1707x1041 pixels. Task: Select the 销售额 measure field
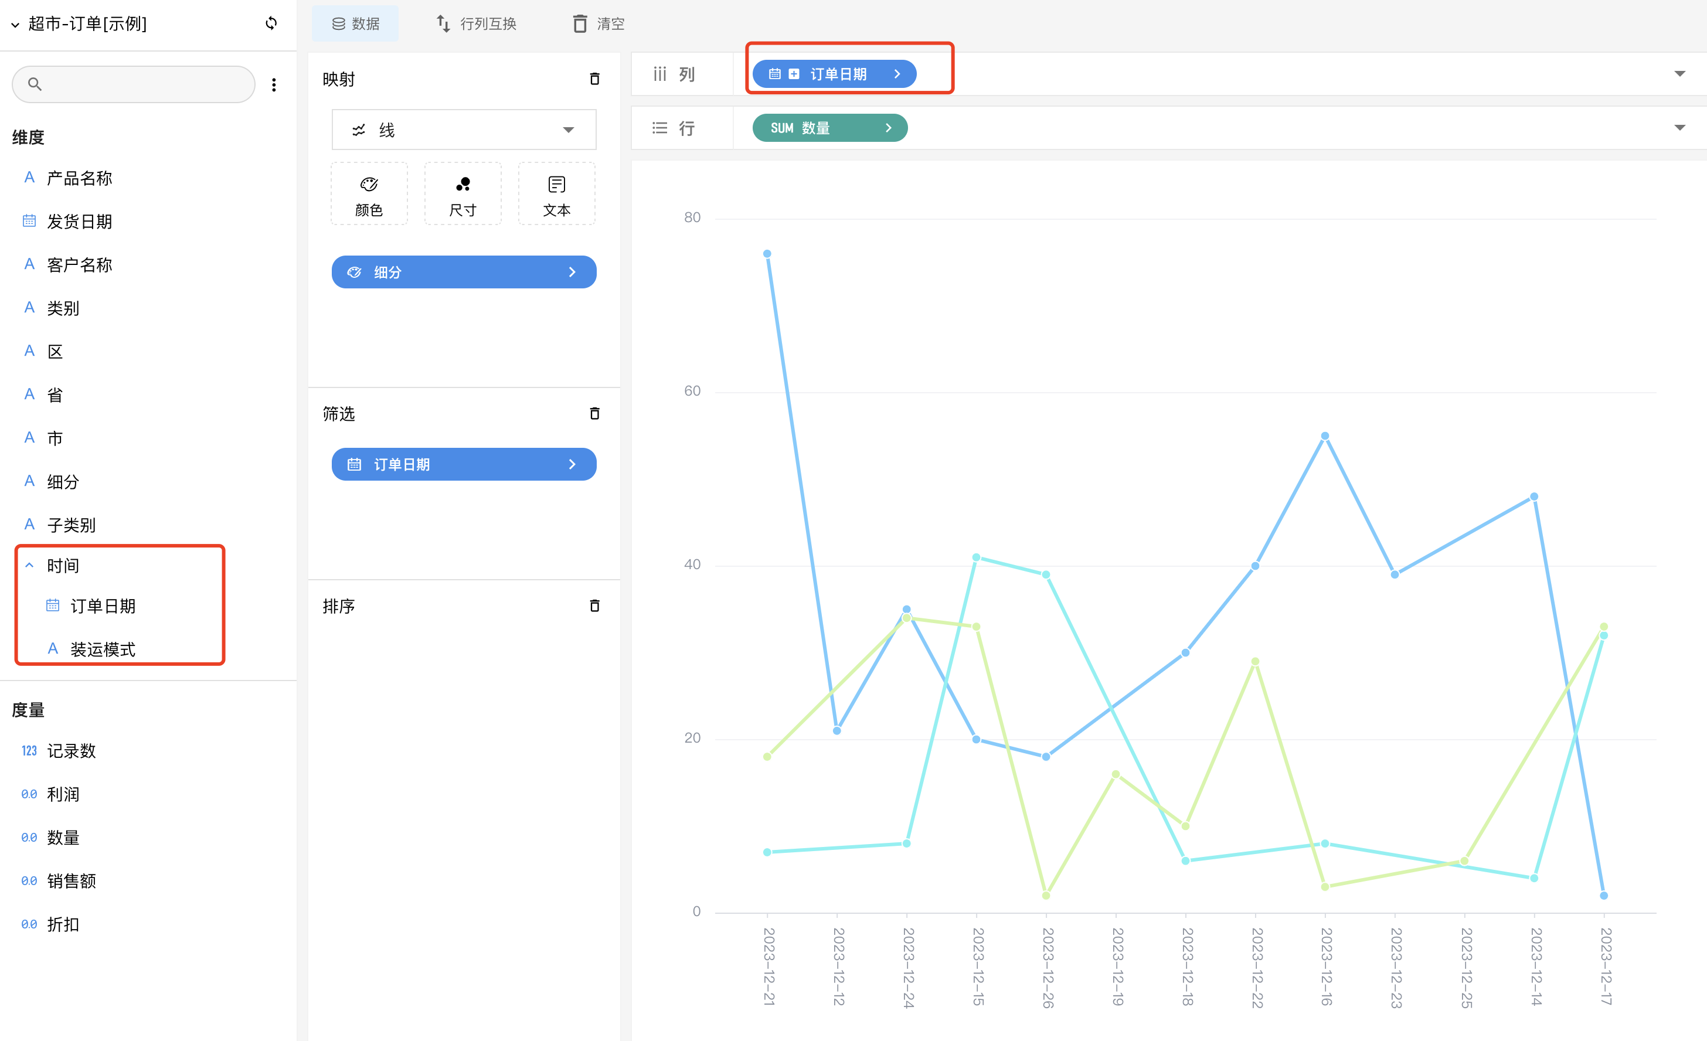pyautogui.click(x=72, y=881)
